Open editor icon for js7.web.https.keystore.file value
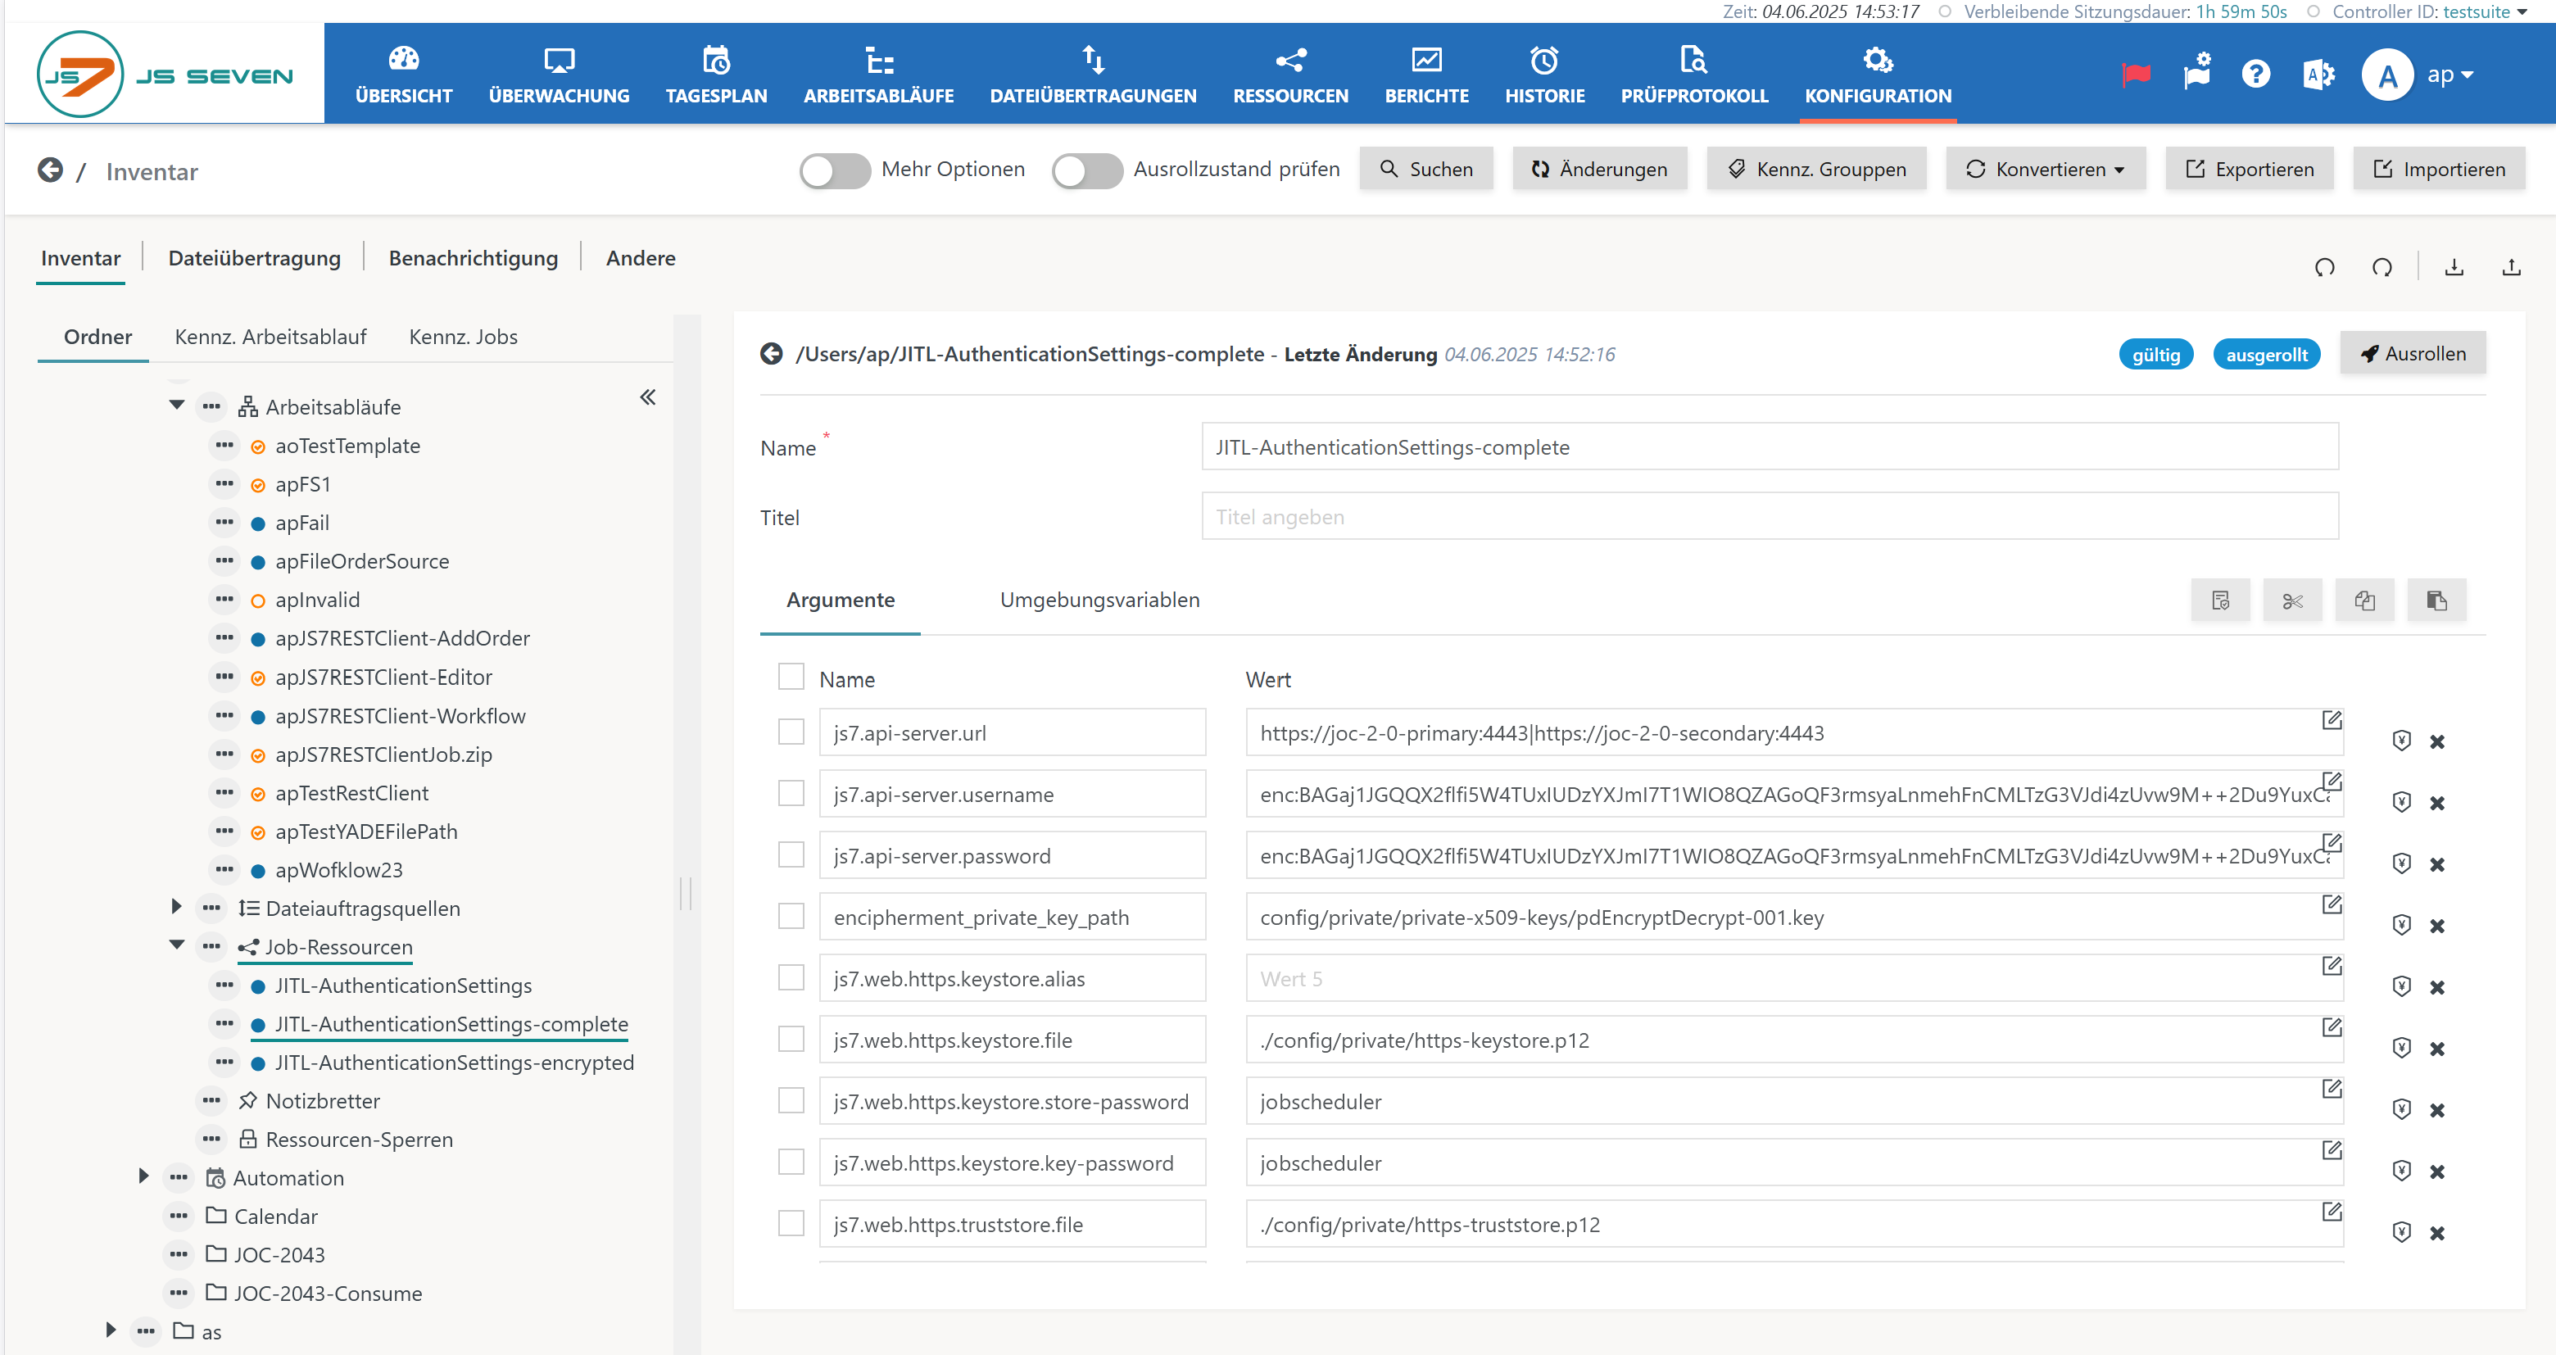This screenshot has width=2556, height=1355. [2332, 1026]
